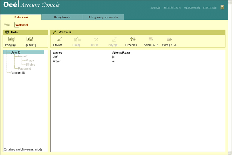The width and height of the screenshot is (232, 155).
Task: Click the Dodaj add icon
Action: point(77,39)
